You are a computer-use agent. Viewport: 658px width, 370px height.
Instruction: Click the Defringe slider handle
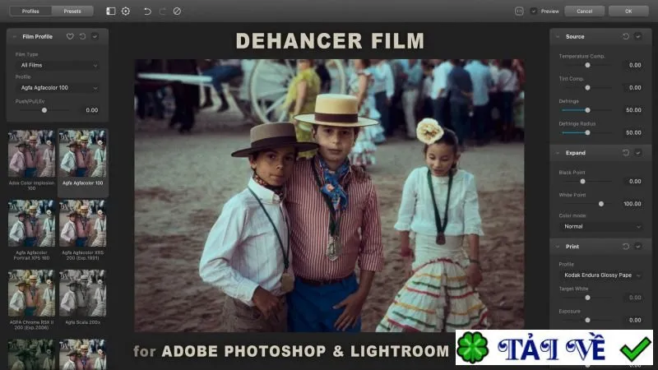(587, 110)
